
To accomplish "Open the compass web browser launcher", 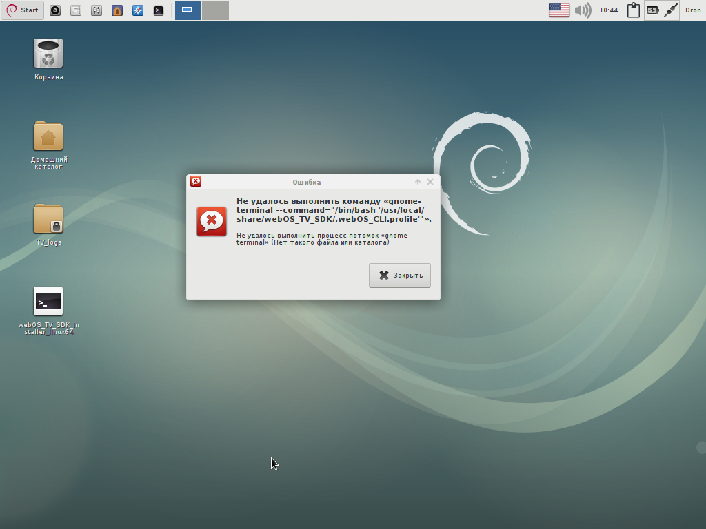I will click(138, 10).
